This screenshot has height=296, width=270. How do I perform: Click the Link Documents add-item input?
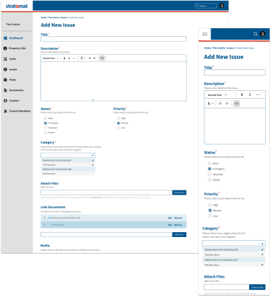pyautogui.click(x=106, y=235)
